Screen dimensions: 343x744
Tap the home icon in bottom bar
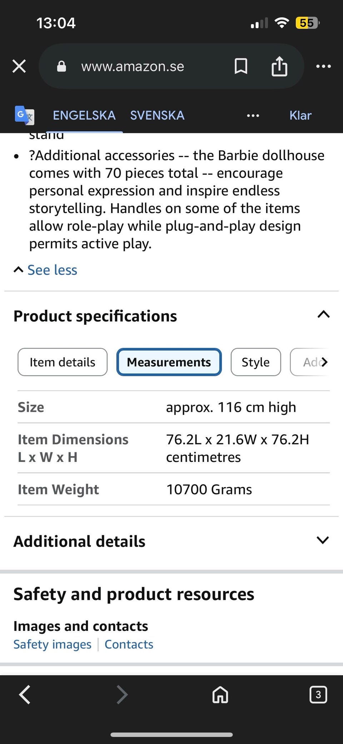tap(220, 695)
